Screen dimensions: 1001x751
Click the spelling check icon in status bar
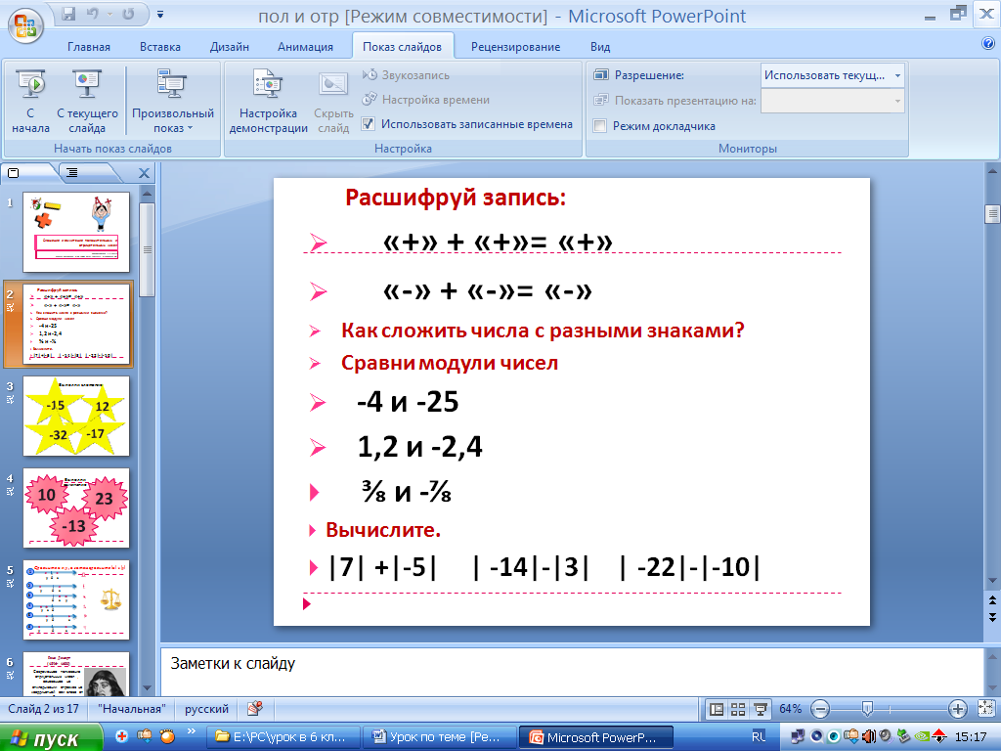255,708
